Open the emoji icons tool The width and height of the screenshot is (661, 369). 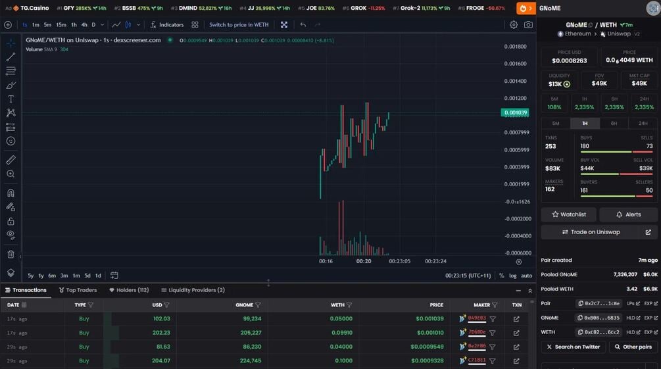11,141
